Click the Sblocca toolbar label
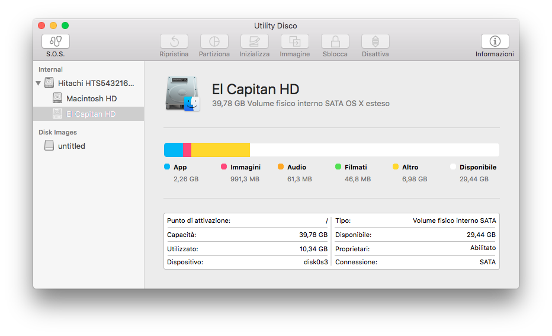552x336 pixels. click(x=335, y=54)
